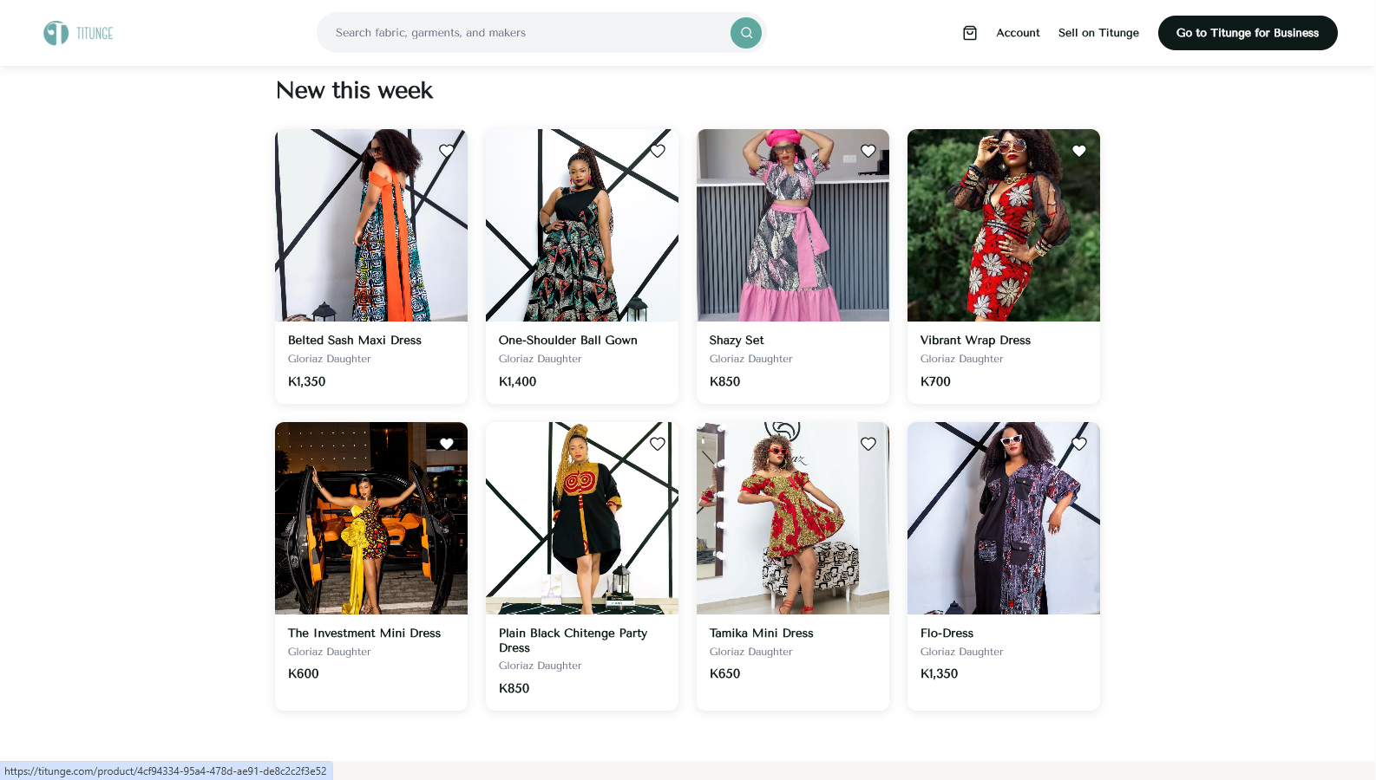Favorite the Flo-Dress with heart icon
Image resolution: width=1376 pixels, height=780 pixels.
click(1079, 444)
